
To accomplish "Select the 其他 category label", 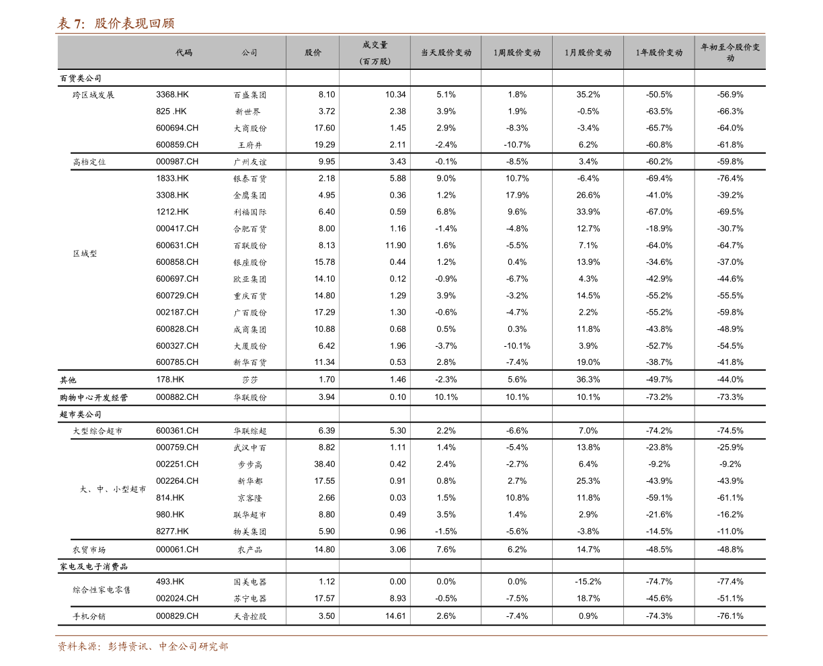I will pos(68,380).
